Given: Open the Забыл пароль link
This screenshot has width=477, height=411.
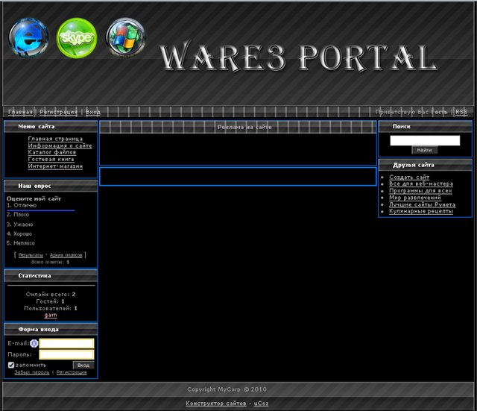Looking at the screenshot, I should tap(32, 372).
